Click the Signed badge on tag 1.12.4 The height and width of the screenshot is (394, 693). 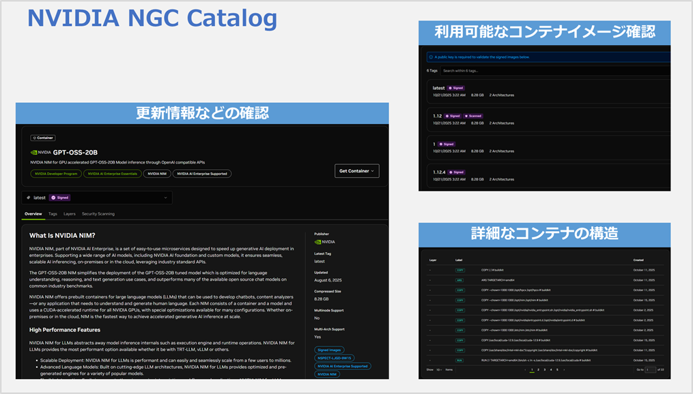pyautogui.click(x=457, y=172)
